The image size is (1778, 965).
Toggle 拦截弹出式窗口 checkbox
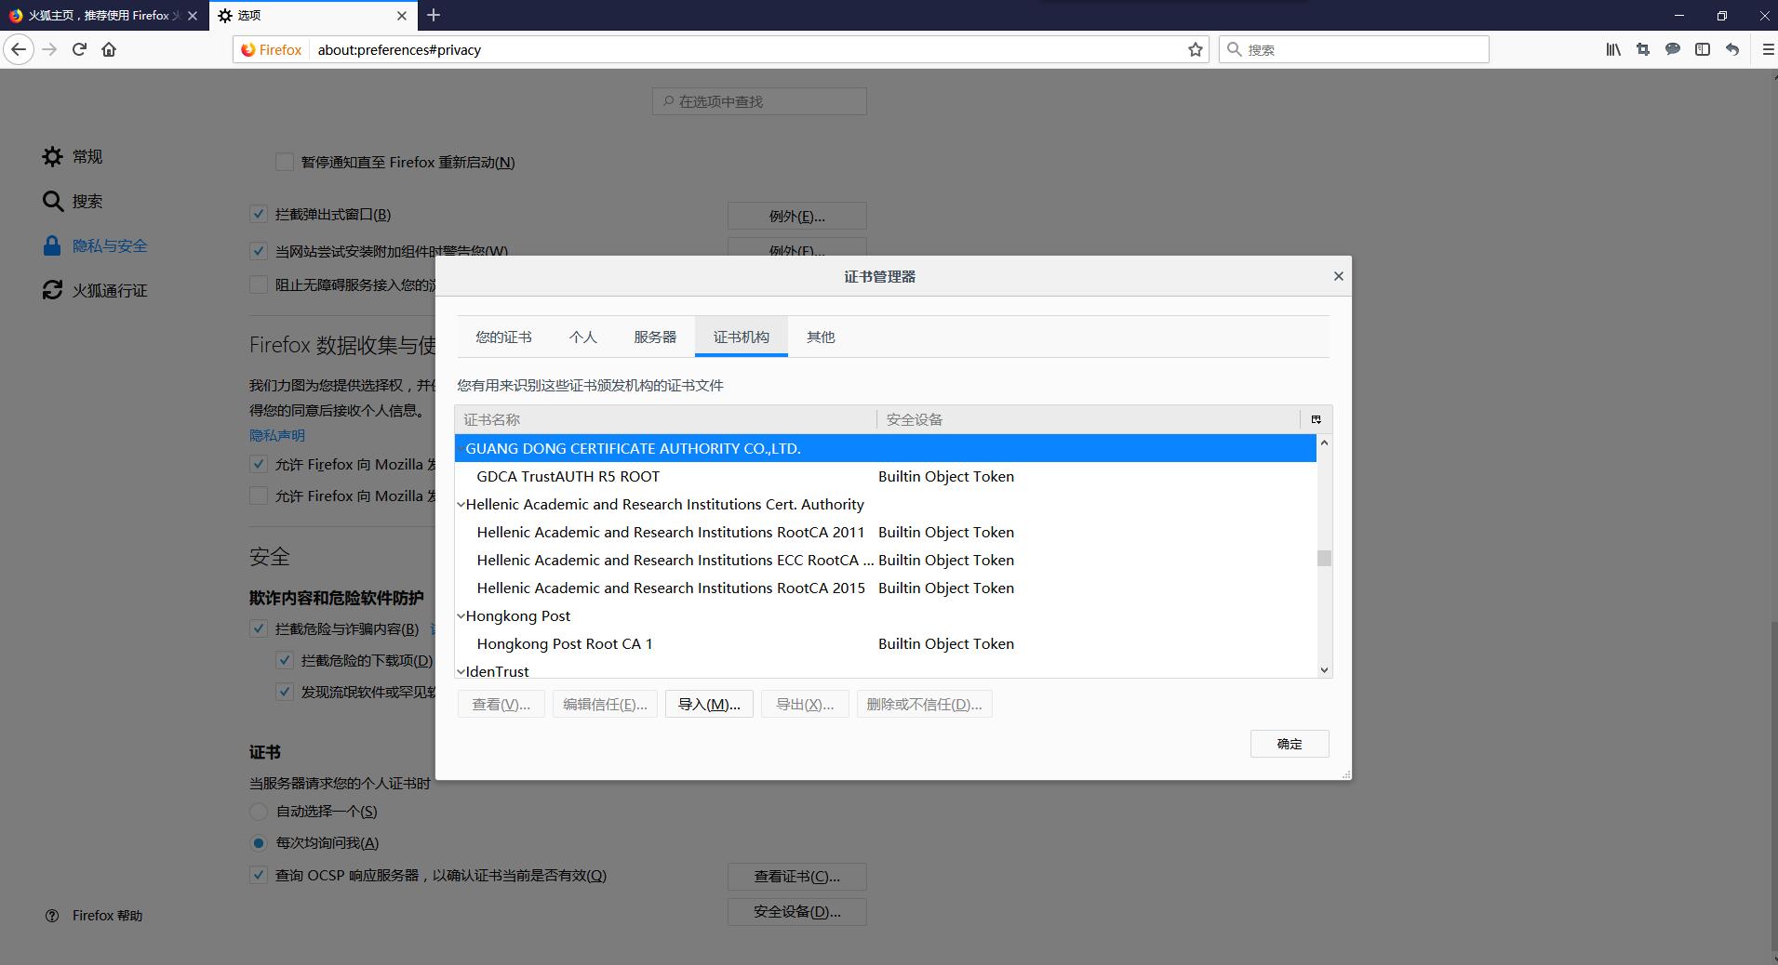click(259, 214)
